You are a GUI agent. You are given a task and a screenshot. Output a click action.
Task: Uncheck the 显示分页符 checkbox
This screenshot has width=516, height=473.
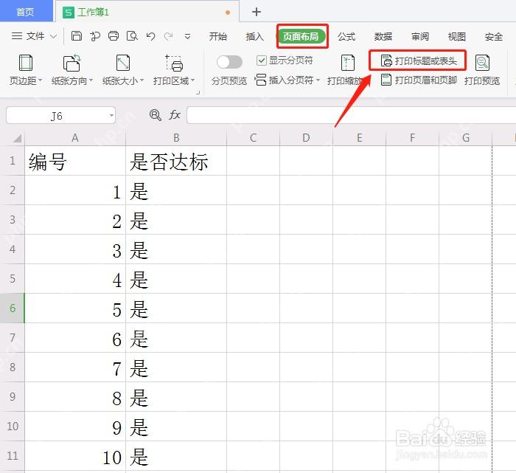[x=261, y=61]
